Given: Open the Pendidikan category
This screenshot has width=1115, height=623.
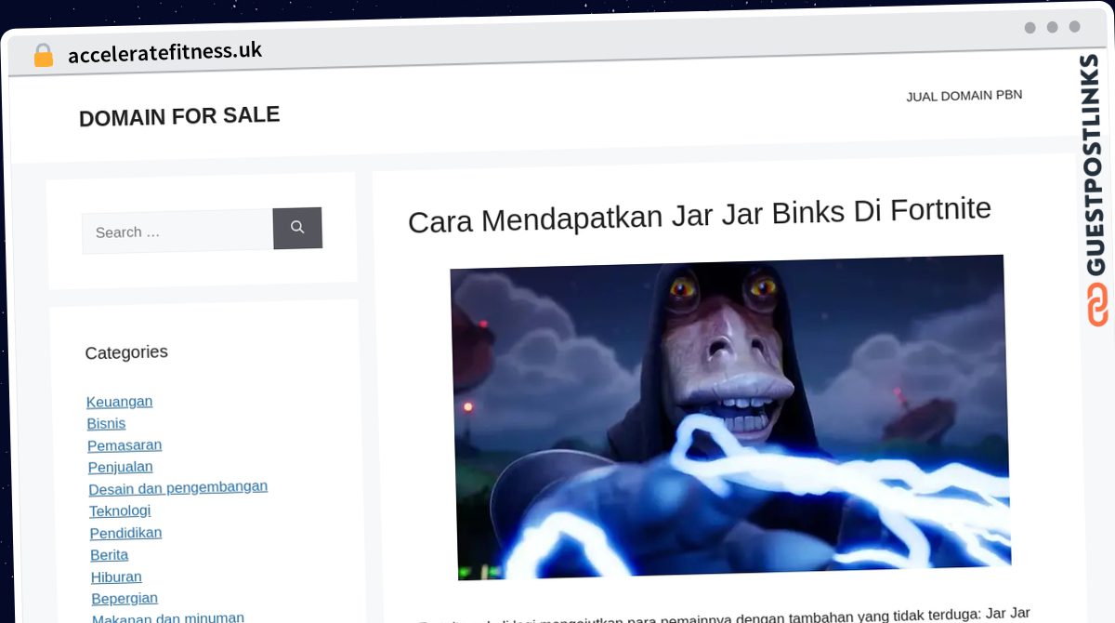Looking at the screenshot, I should pyautogui.click(x=125, y=533).
